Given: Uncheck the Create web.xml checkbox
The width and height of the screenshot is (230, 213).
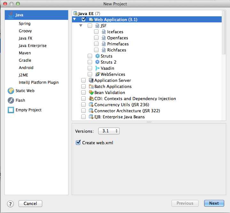Looking at the screenshot, I should (78, 142).
